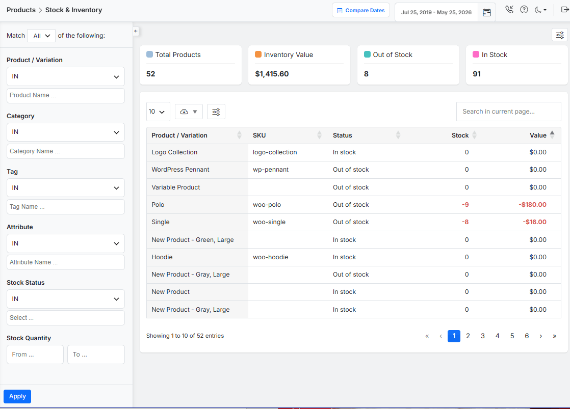Open dashboard settings sliders icon top right
570x409 pixels.
(560, 35)
